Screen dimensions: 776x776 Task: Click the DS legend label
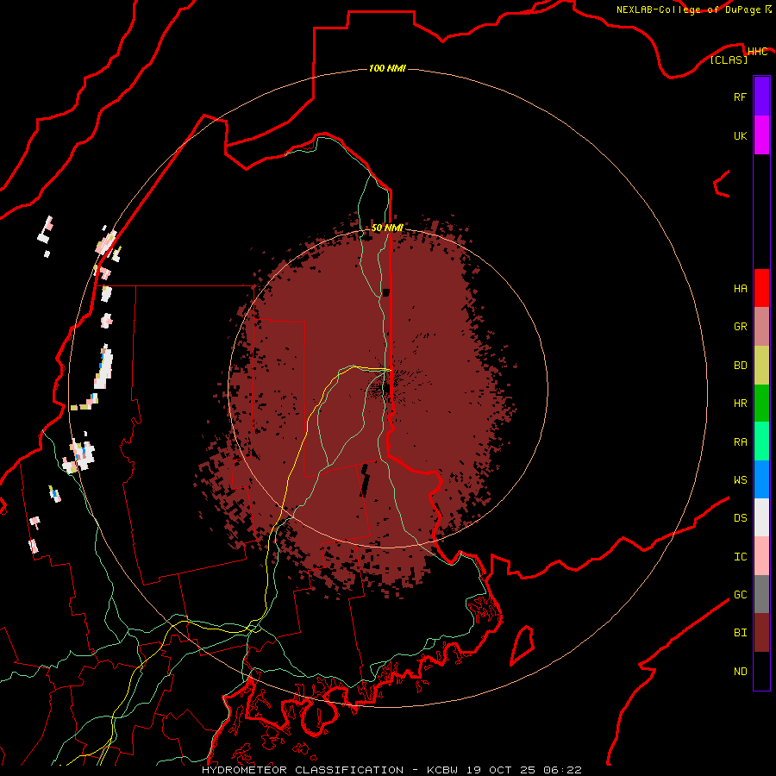tap(740, 518)
